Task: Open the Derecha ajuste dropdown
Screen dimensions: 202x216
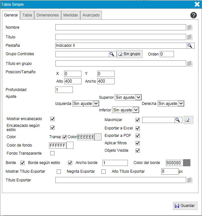Action: (171, 104)
